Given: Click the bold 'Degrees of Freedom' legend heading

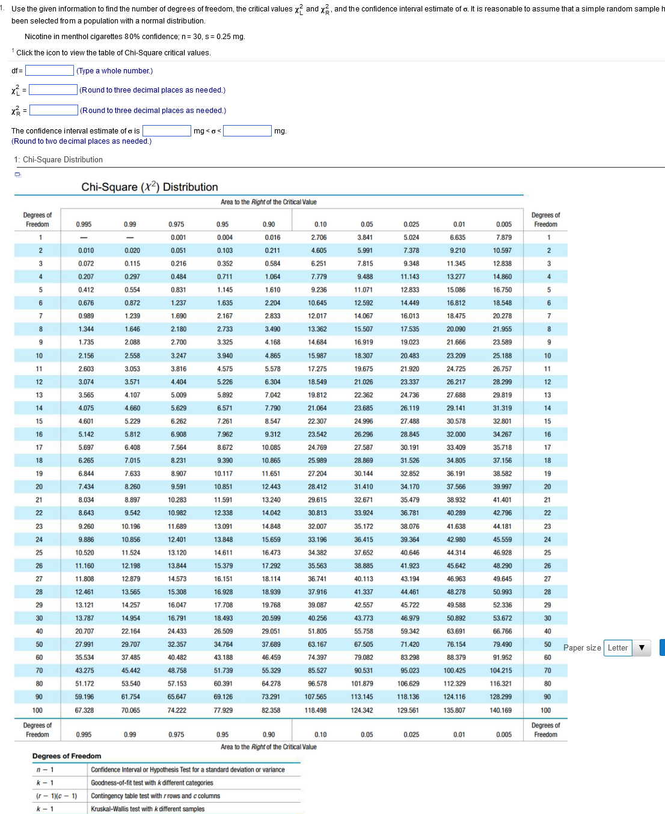Looking at the screenshot, I should 67,756.
